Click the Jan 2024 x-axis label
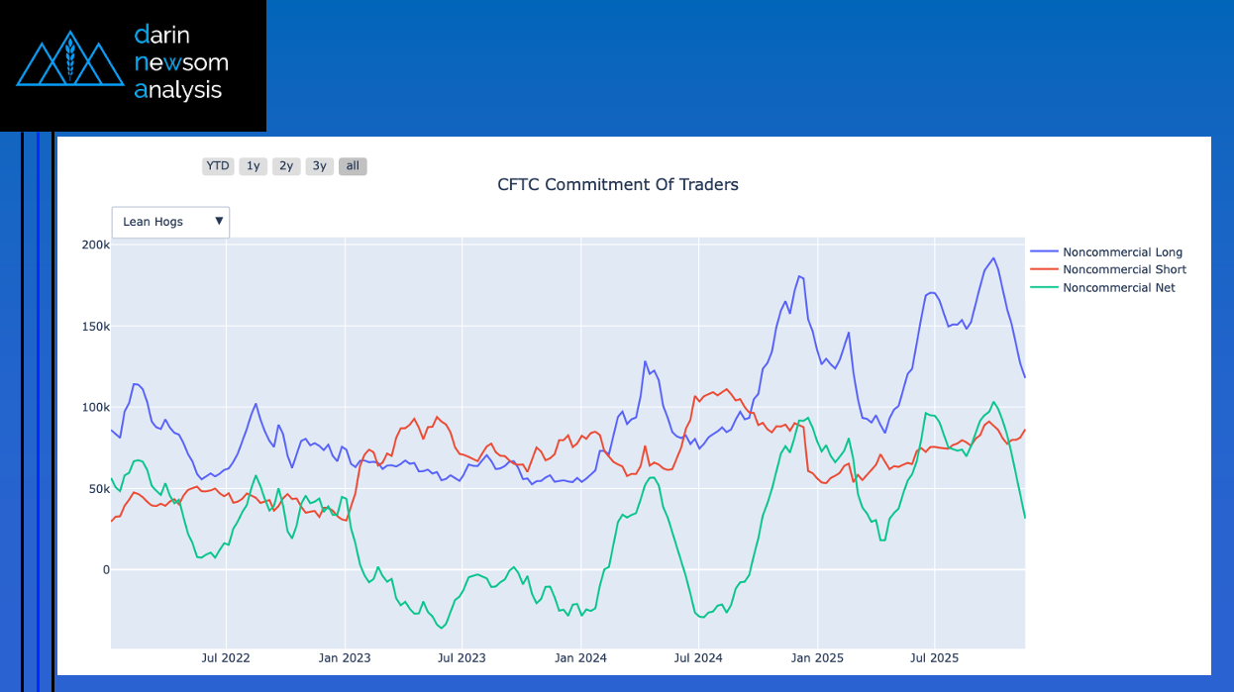This screenshot has width=1234, height=692. pos(580,657)
